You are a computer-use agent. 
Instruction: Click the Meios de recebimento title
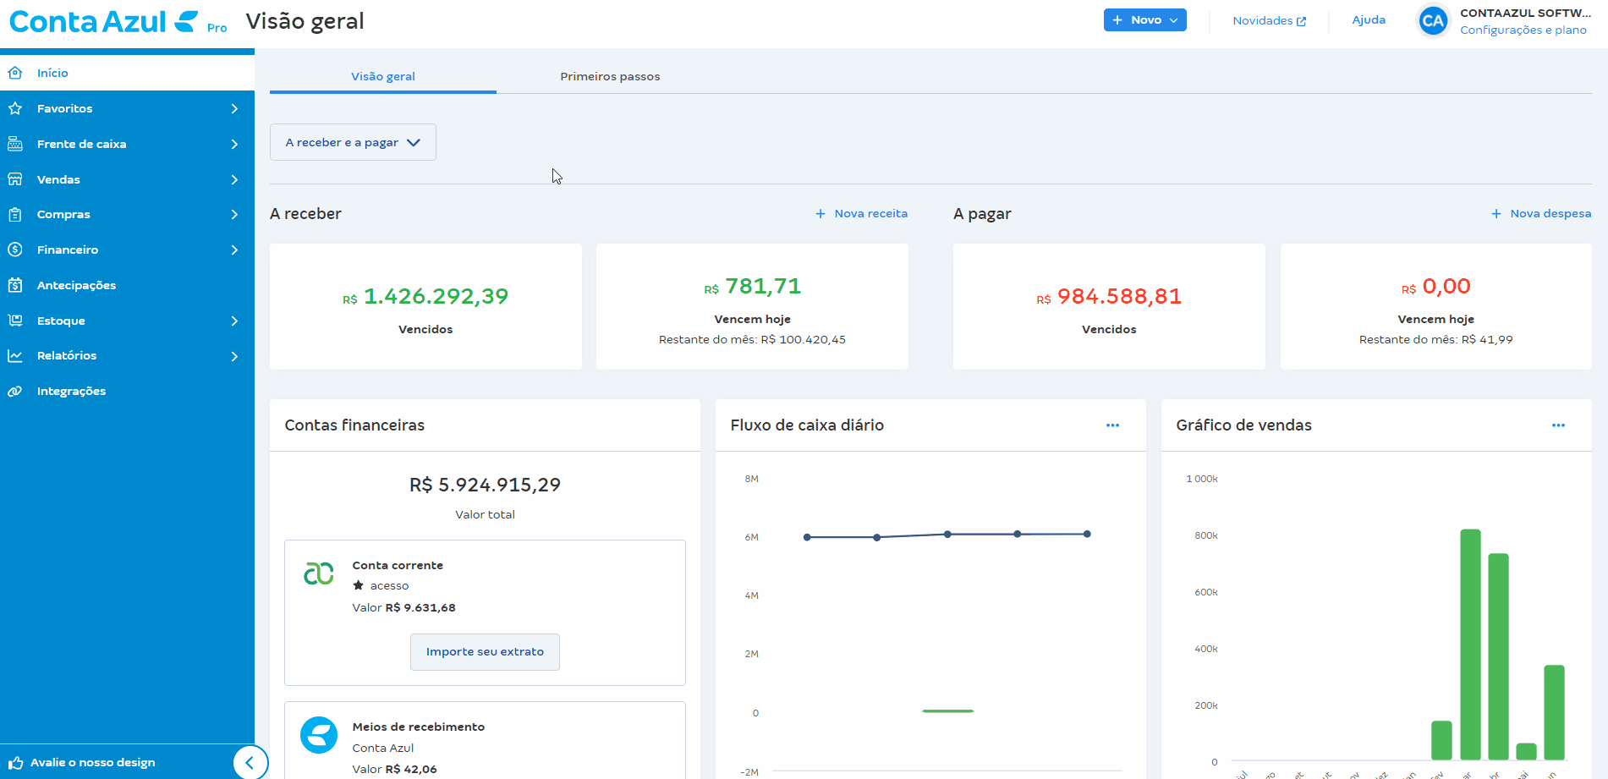[419, 727]
